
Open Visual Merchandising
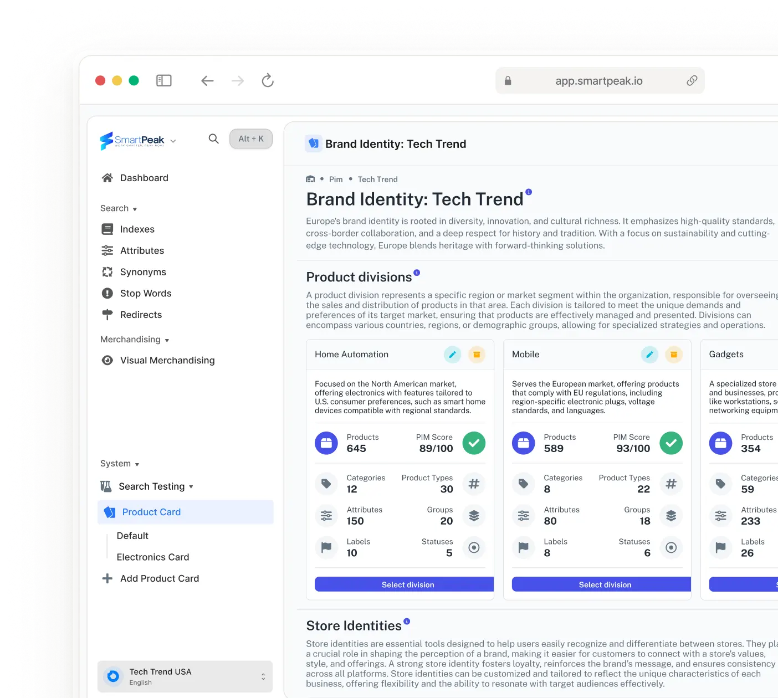tap(167, 360)
